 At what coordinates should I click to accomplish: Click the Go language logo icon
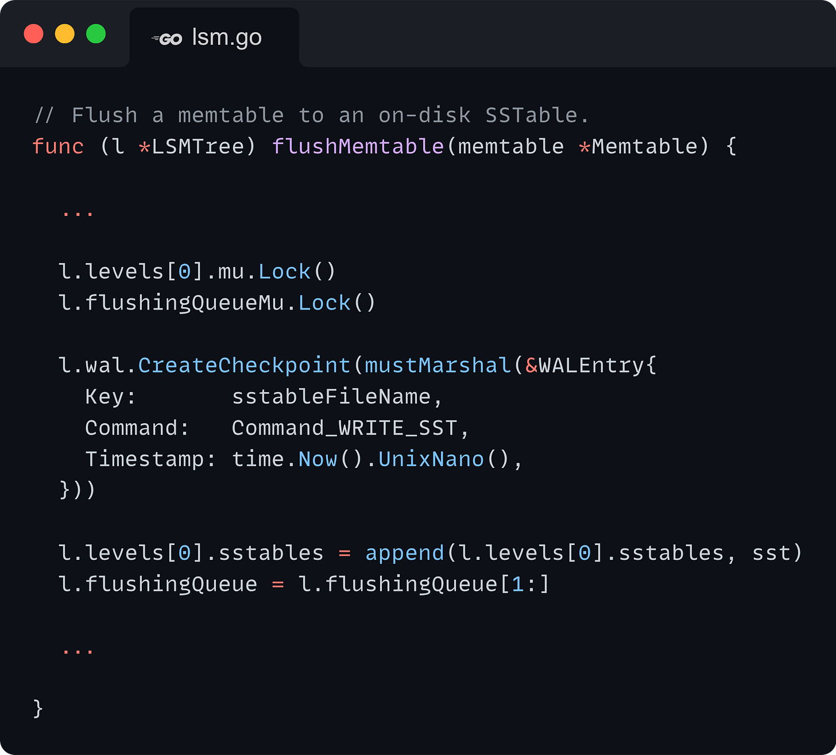point(167,37)
